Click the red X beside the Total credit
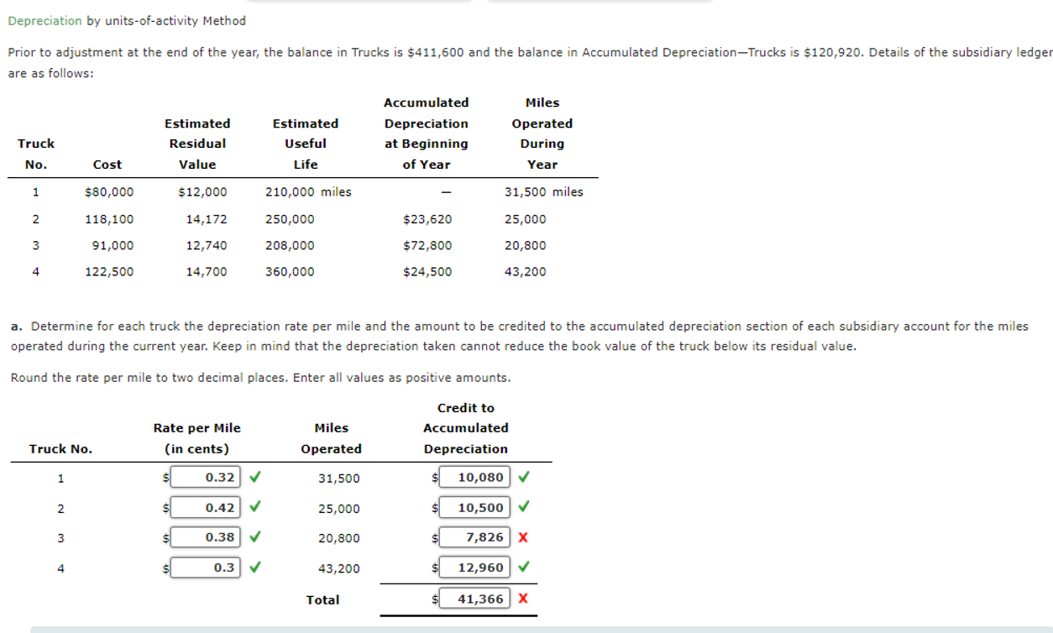This screenshot has width=1053, height=633. pos(525,598)
